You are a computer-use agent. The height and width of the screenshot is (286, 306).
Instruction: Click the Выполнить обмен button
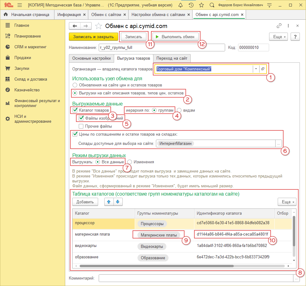(x=175, y=37)
